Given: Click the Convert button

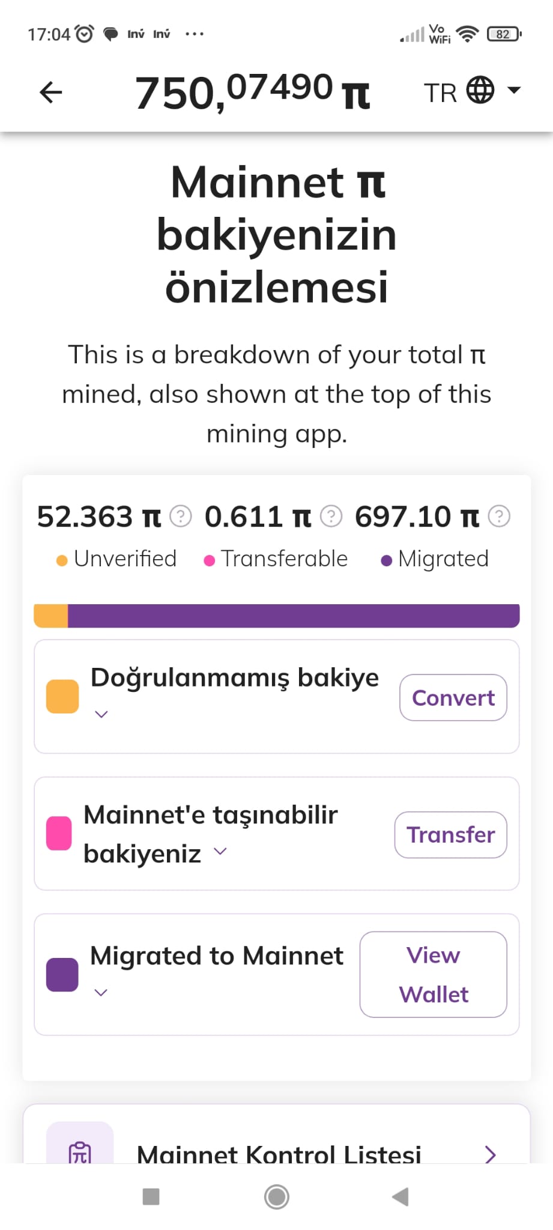Looking at the screenshot, I should click(x=453, y=697).
